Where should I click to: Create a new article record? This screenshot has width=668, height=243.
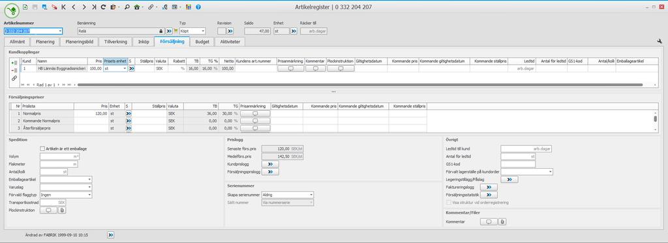click(x=25, y=7)
